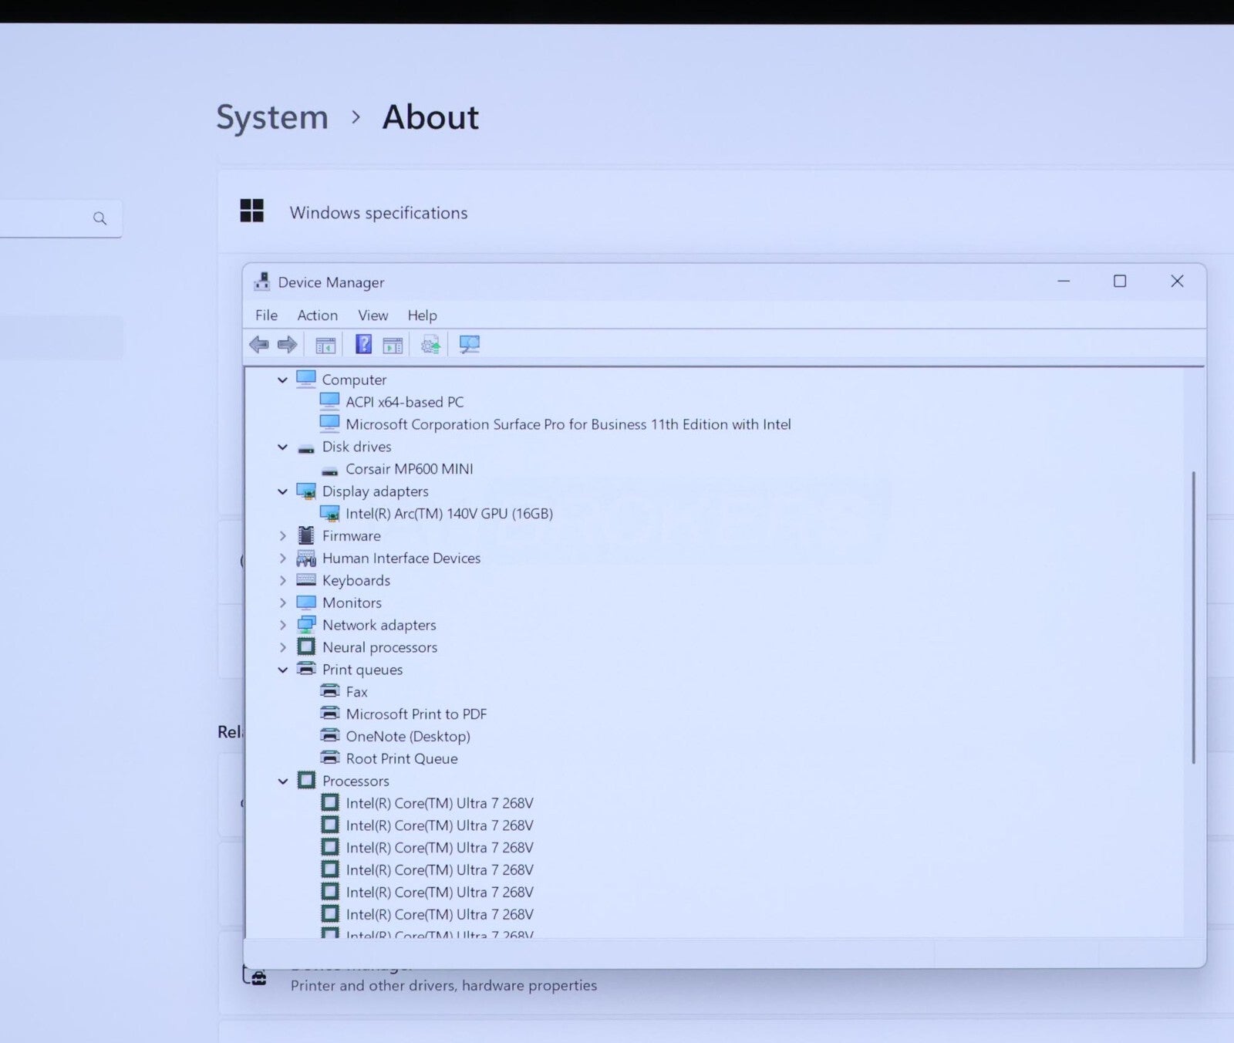Image resolution: width=1234 pixels, height=1043 pixels.
Task: Click the Firmware chip icon
Action: click(x=306, y=535)
